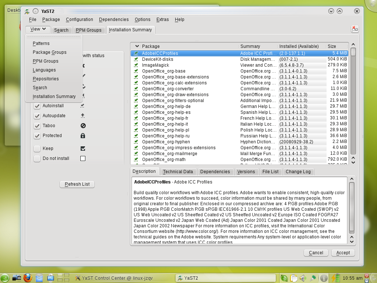
Task: Collapse the View dropdown button
Action: tap(38, 29)
